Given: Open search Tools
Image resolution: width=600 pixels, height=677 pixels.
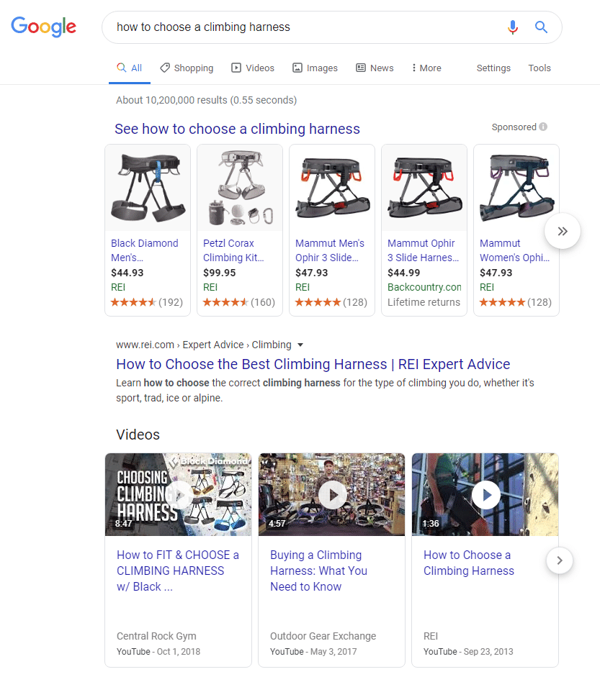Looking at the screenshot, I should coord(539,68).
